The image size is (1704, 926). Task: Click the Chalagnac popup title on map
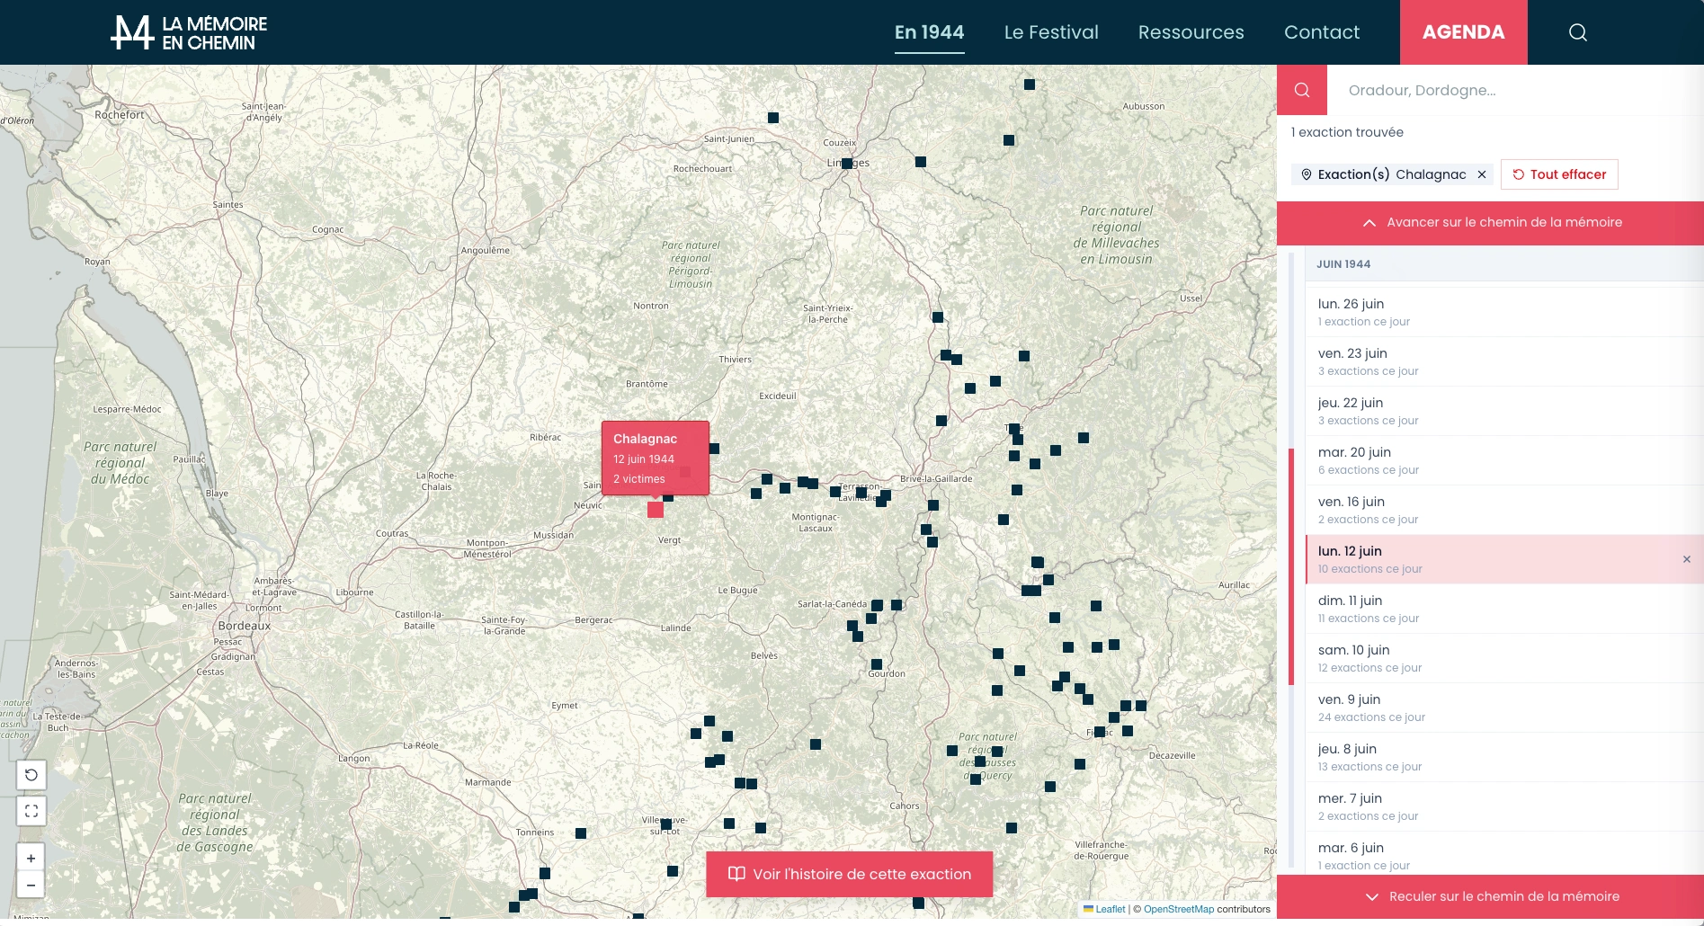click(645, 439)
